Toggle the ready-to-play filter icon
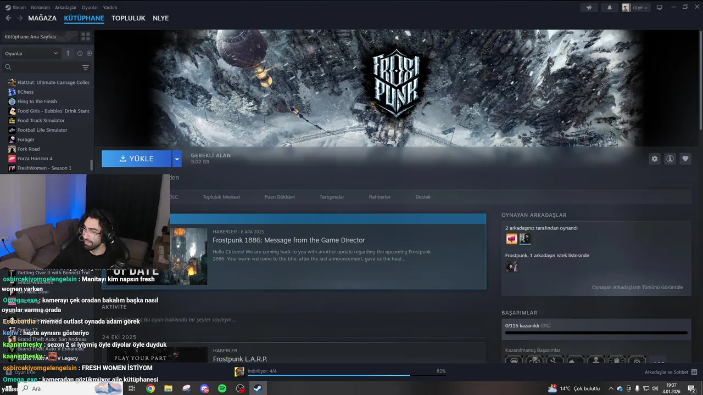Viewport: 703px width, 395px height. 89,53
